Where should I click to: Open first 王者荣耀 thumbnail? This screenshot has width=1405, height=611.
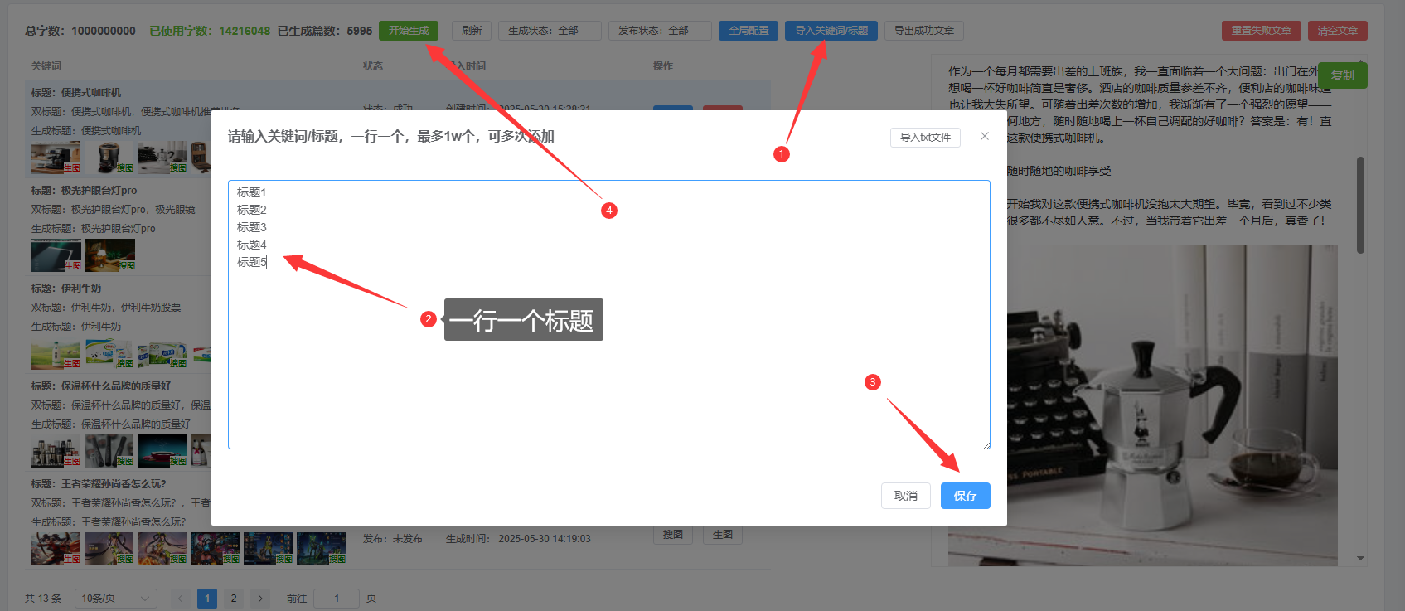pyautogui.click(x=56, y=549)
